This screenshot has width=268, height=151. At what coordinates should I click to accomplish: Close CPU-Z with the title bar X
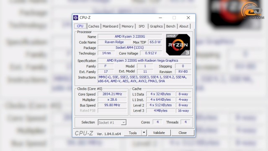click(x=188, y=18)
